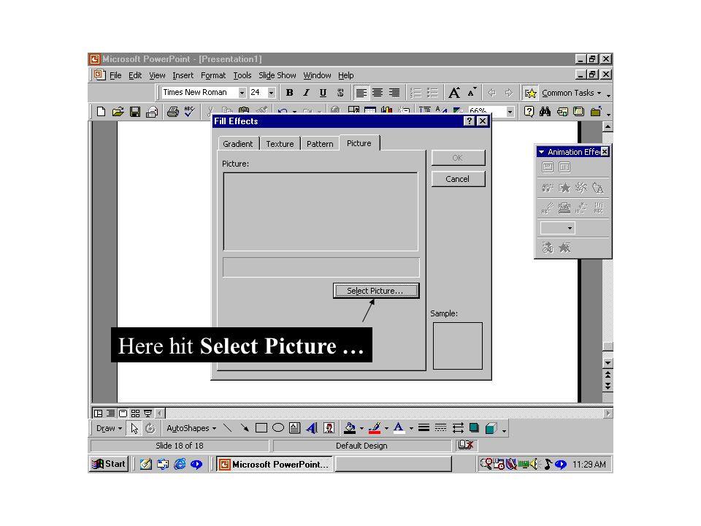Select the Text Box tool
701x526 pixels.
click(294, 428)
